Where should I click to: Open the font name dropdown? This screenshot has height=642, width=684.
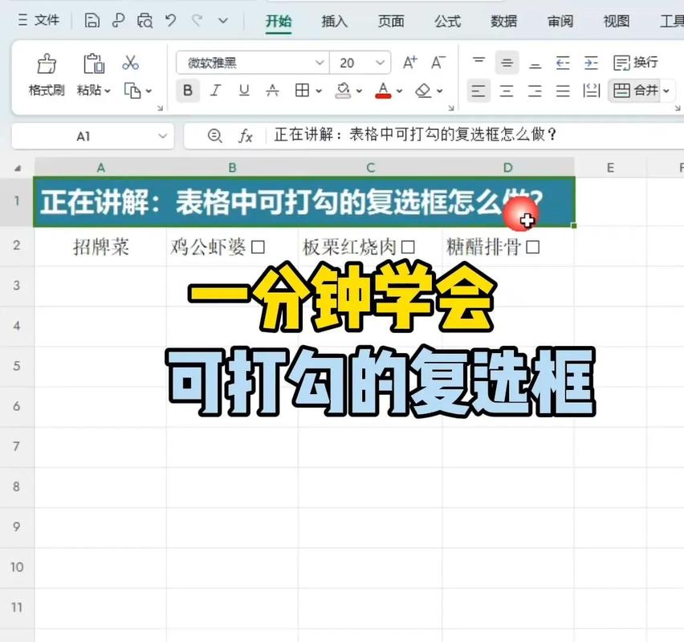pyautogui.click(x=320, y=62)
